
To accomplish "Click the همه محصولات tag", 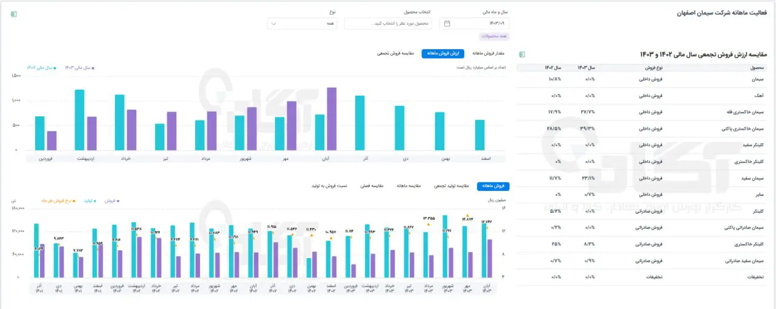I will (x=494, y=36).
